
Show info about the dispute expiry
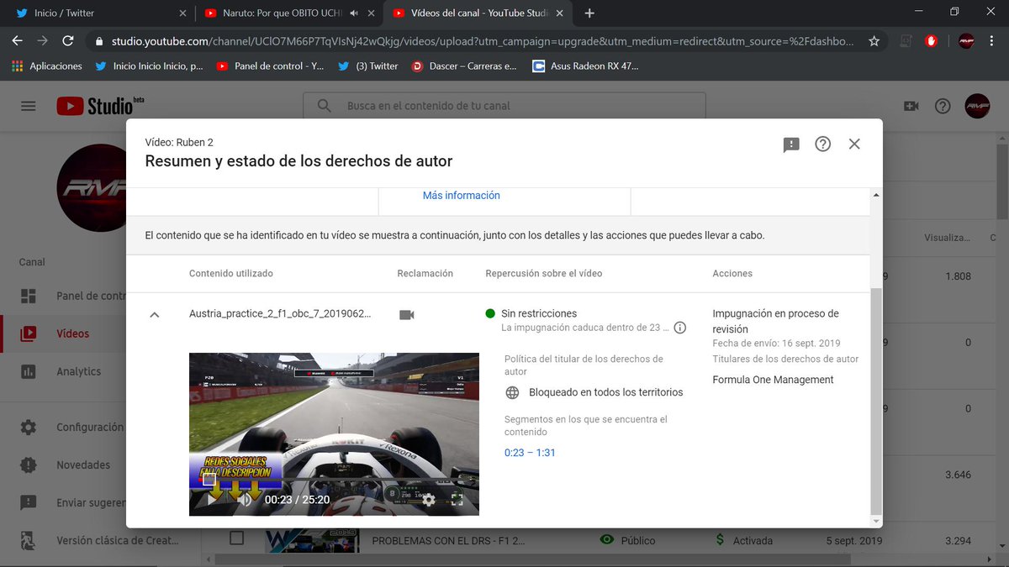pyautogui.click(x=680, y=328)
